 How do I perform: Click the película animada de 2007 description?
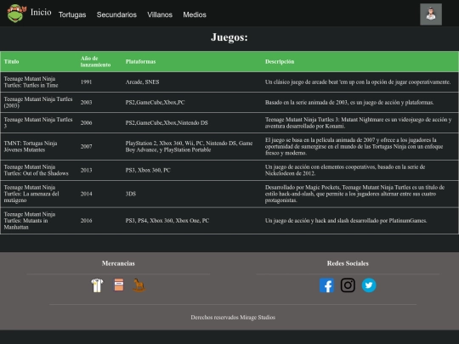pos(360,146)
